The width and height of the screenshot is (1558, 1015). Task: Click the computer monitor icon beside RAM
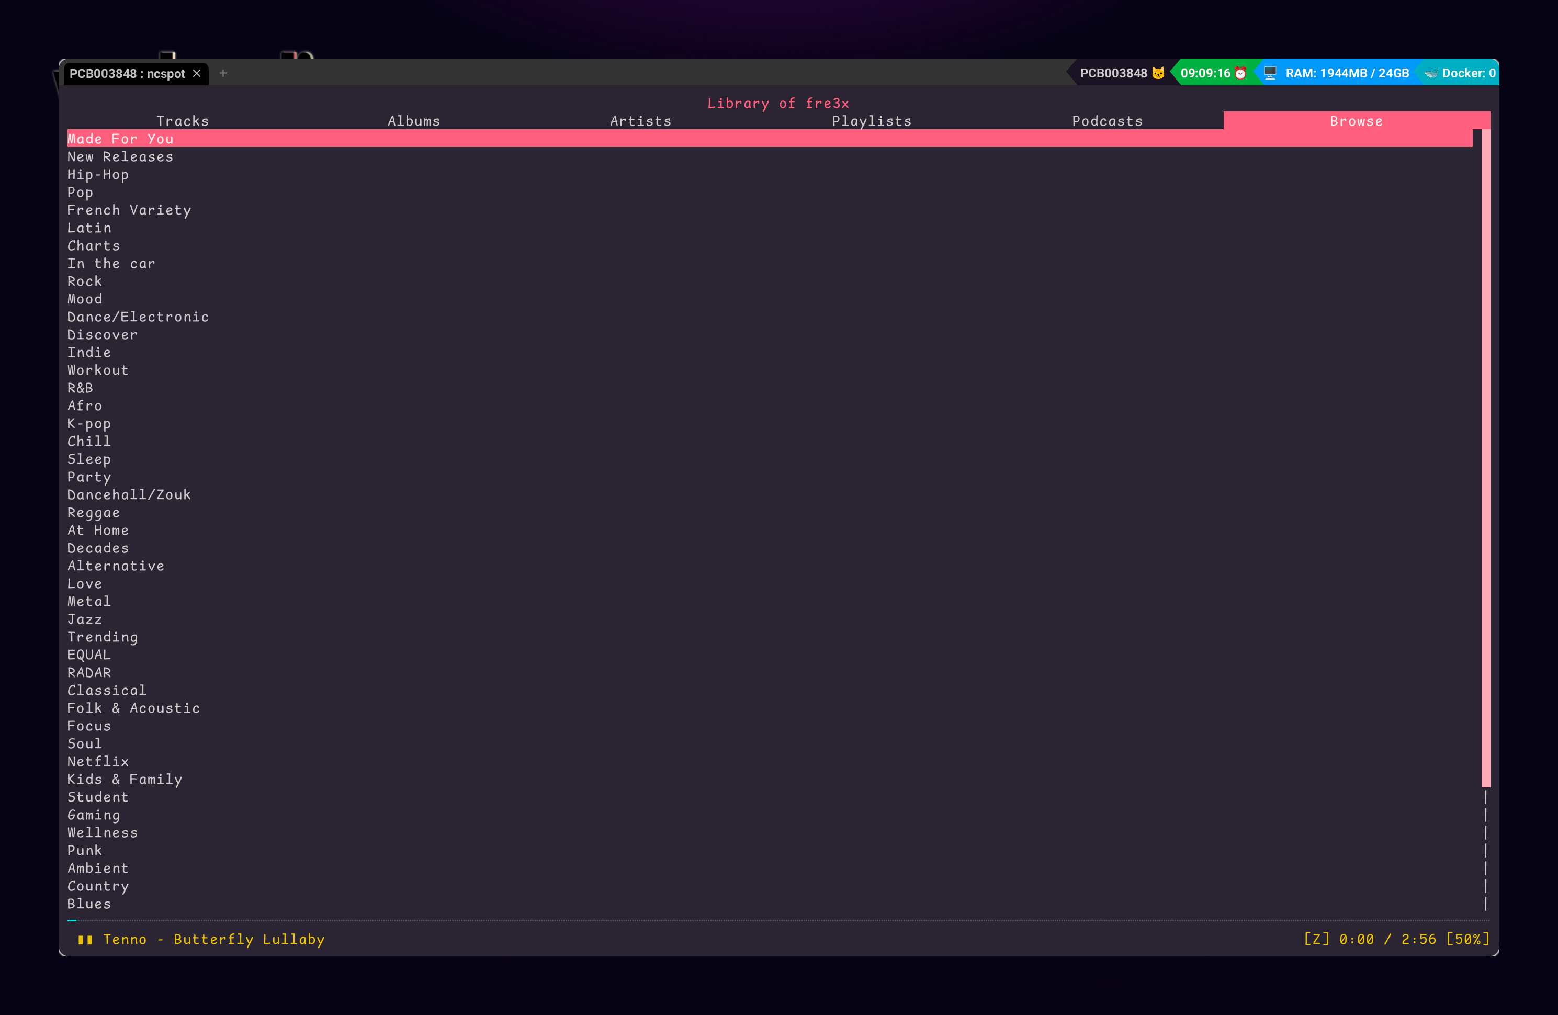(x=1270, y=73)
